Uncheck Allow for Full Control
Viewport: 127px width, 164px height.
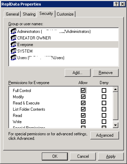click(x=83, y=91)
